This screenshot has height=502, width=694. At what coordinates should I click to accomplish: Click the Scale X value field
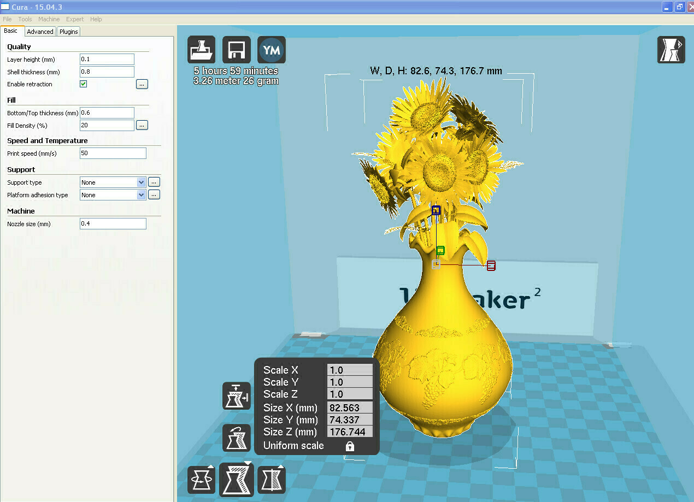pos(350,370)
